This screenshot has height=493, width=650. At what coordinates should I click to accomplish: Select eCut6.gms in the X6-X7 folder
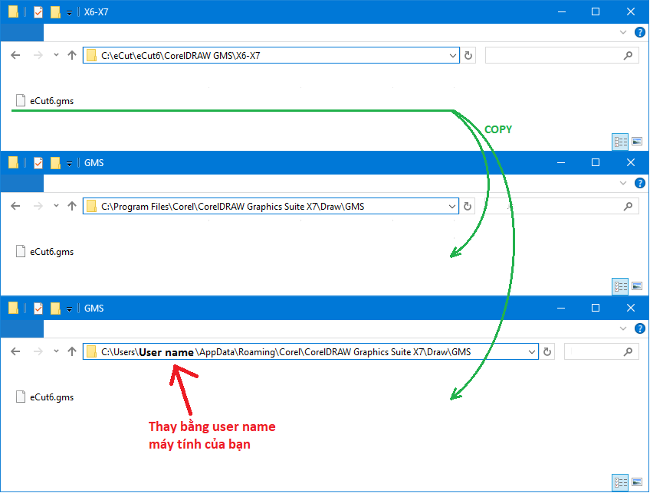coord(44,100)
